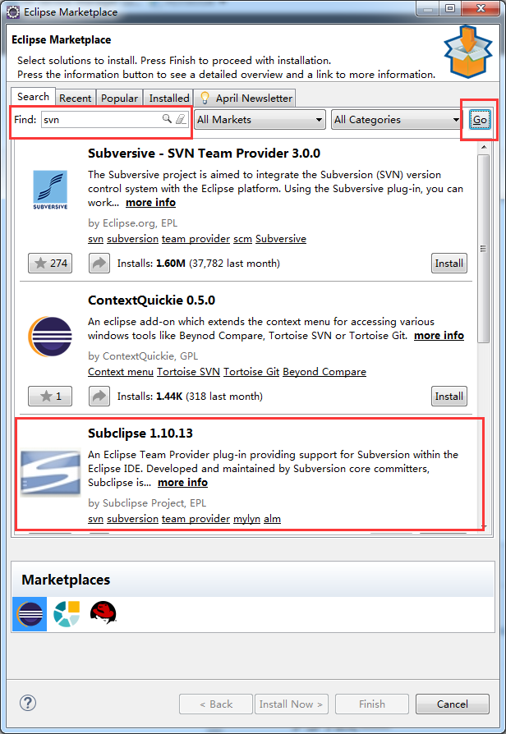Click the 'by ContextQuickie, GPL' text
506x734 pixels.
(x=143, y=356)
